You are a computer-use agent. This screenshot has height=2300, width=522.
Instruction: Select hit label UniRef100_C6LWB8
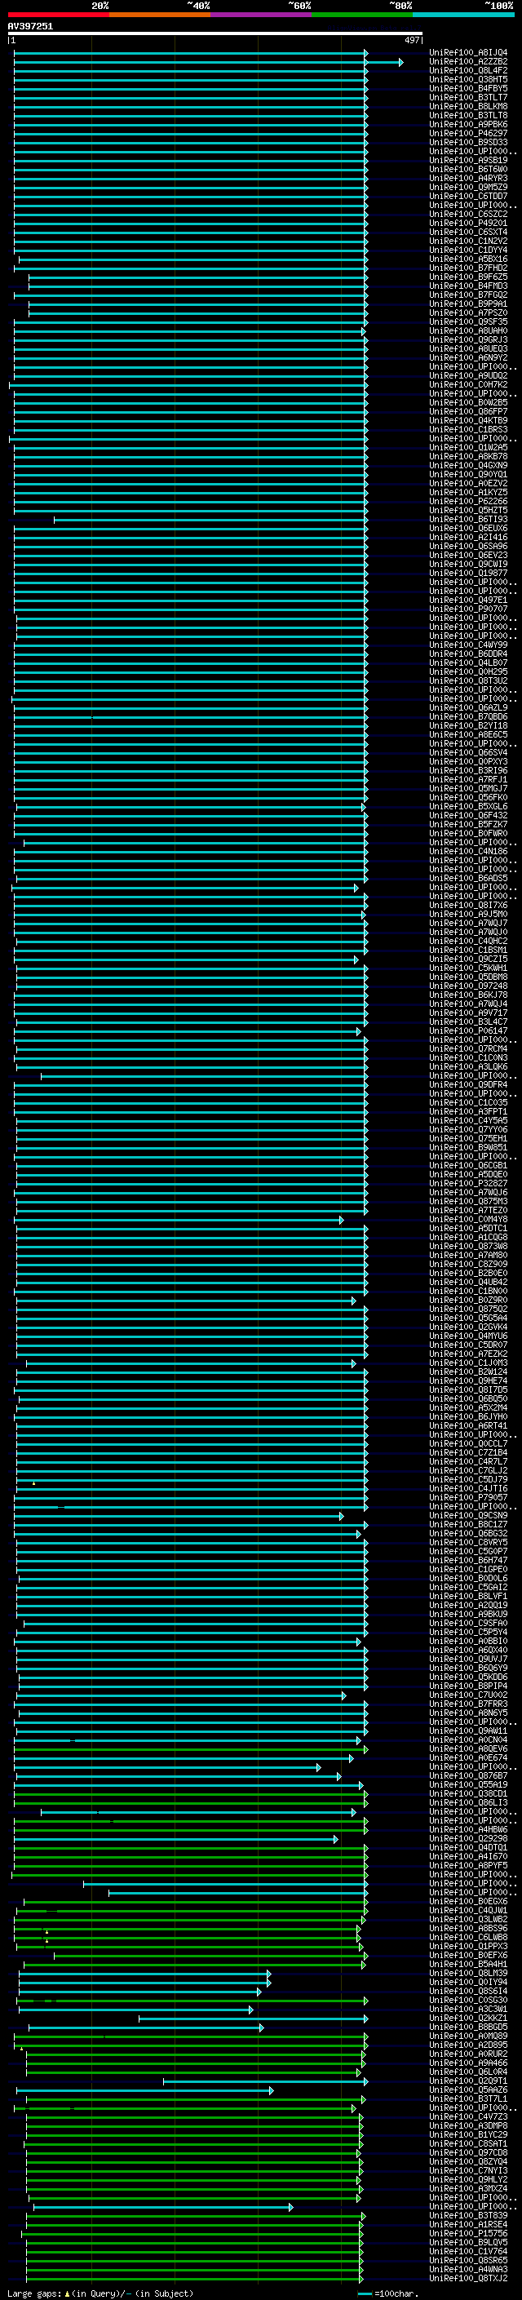coord(468,1937)
